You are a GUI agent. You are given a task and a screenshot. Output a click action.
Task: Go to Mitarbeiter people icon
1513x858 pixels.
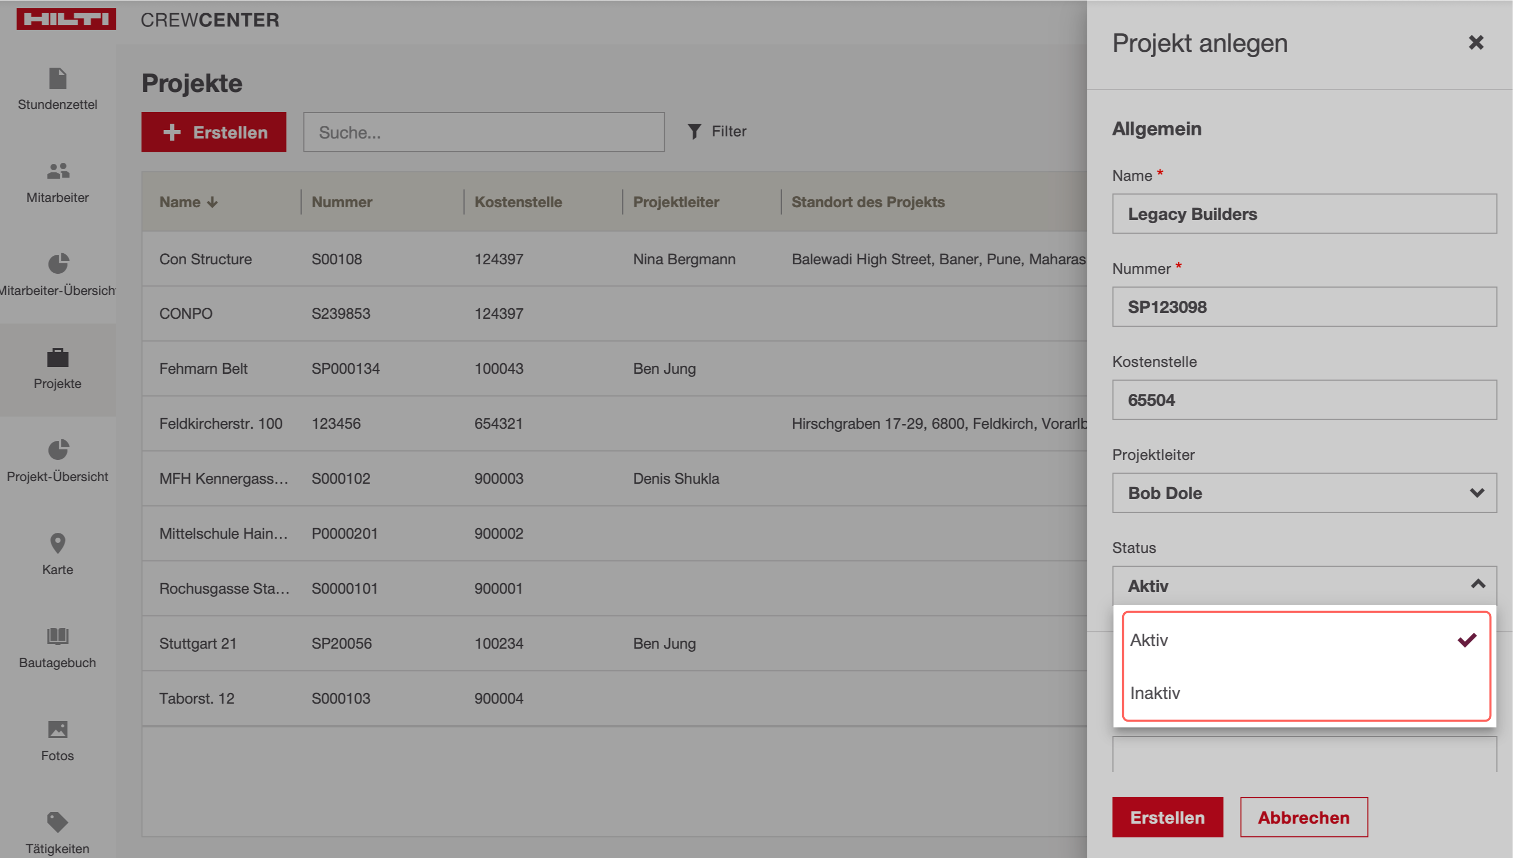tap(58, 171)
